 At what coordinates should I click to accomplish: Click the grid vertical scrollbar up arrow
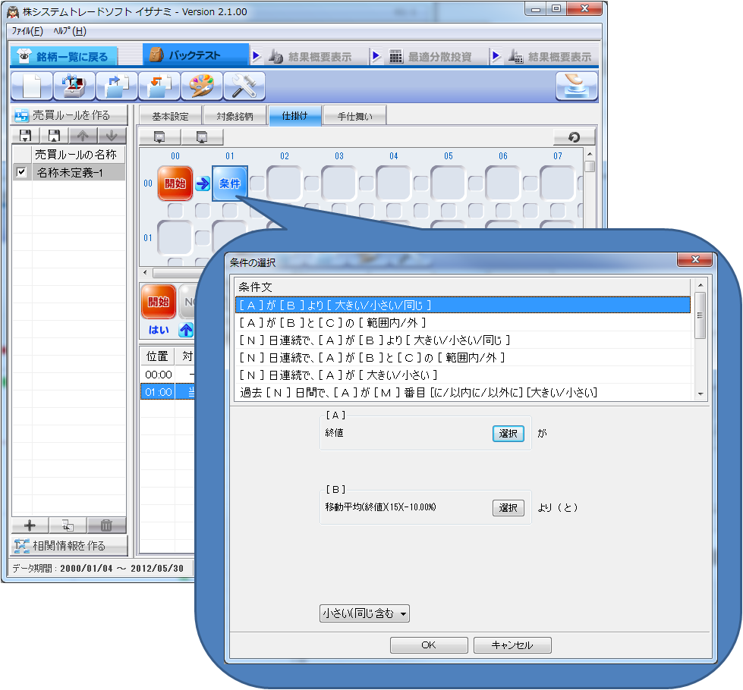click(590, 154)
